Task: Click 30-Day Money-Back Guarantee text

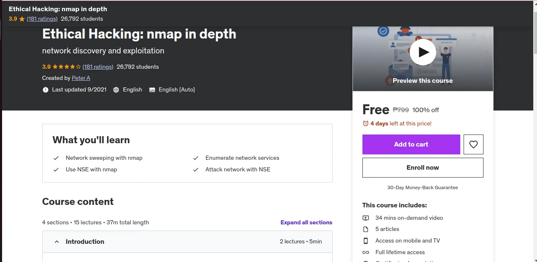Action: (x=423, y=187)
